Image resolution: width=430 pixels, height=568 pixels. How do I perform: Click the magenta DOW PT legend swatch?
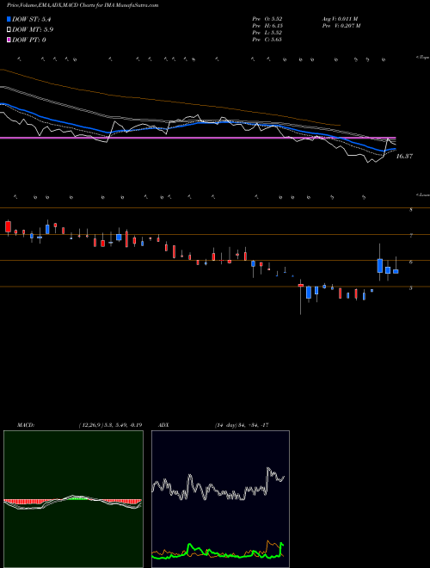pyautogui.click(x=9, y=40)
